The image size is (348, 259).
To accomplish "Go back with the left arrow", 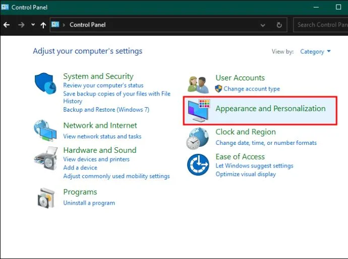I will click(7, 25).
